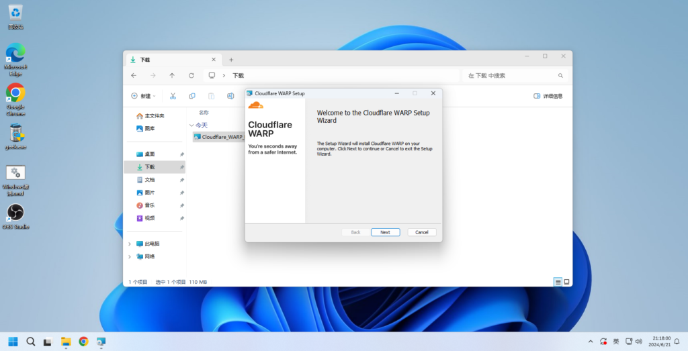Click Next in Cloudflare WARP Setup

point(385,232)
